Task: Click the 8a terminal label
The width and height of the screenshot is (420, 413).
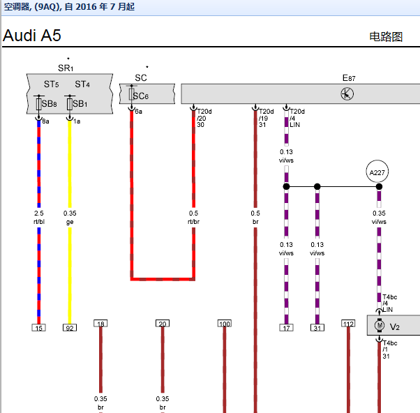Action: 45,121
